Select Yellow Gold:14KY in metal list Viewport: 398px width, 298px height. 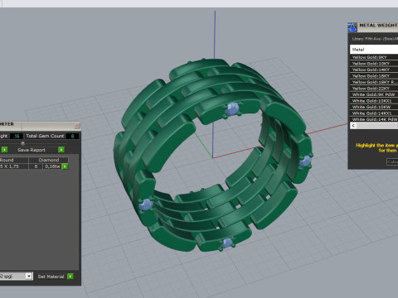(x=374, y=70)
